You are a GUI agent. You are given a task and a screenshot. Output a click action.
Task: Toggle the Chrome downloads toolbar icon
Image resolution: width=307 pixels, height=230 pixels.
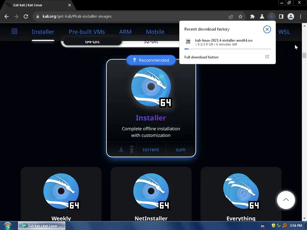coord(271,16)
